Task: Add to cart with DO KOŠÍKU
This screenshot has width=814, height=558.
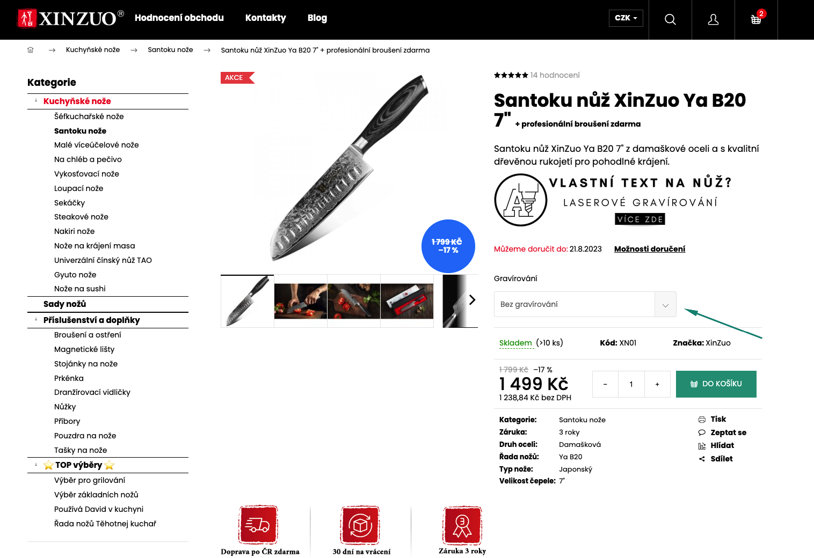Action: click(x=716, y=384)
